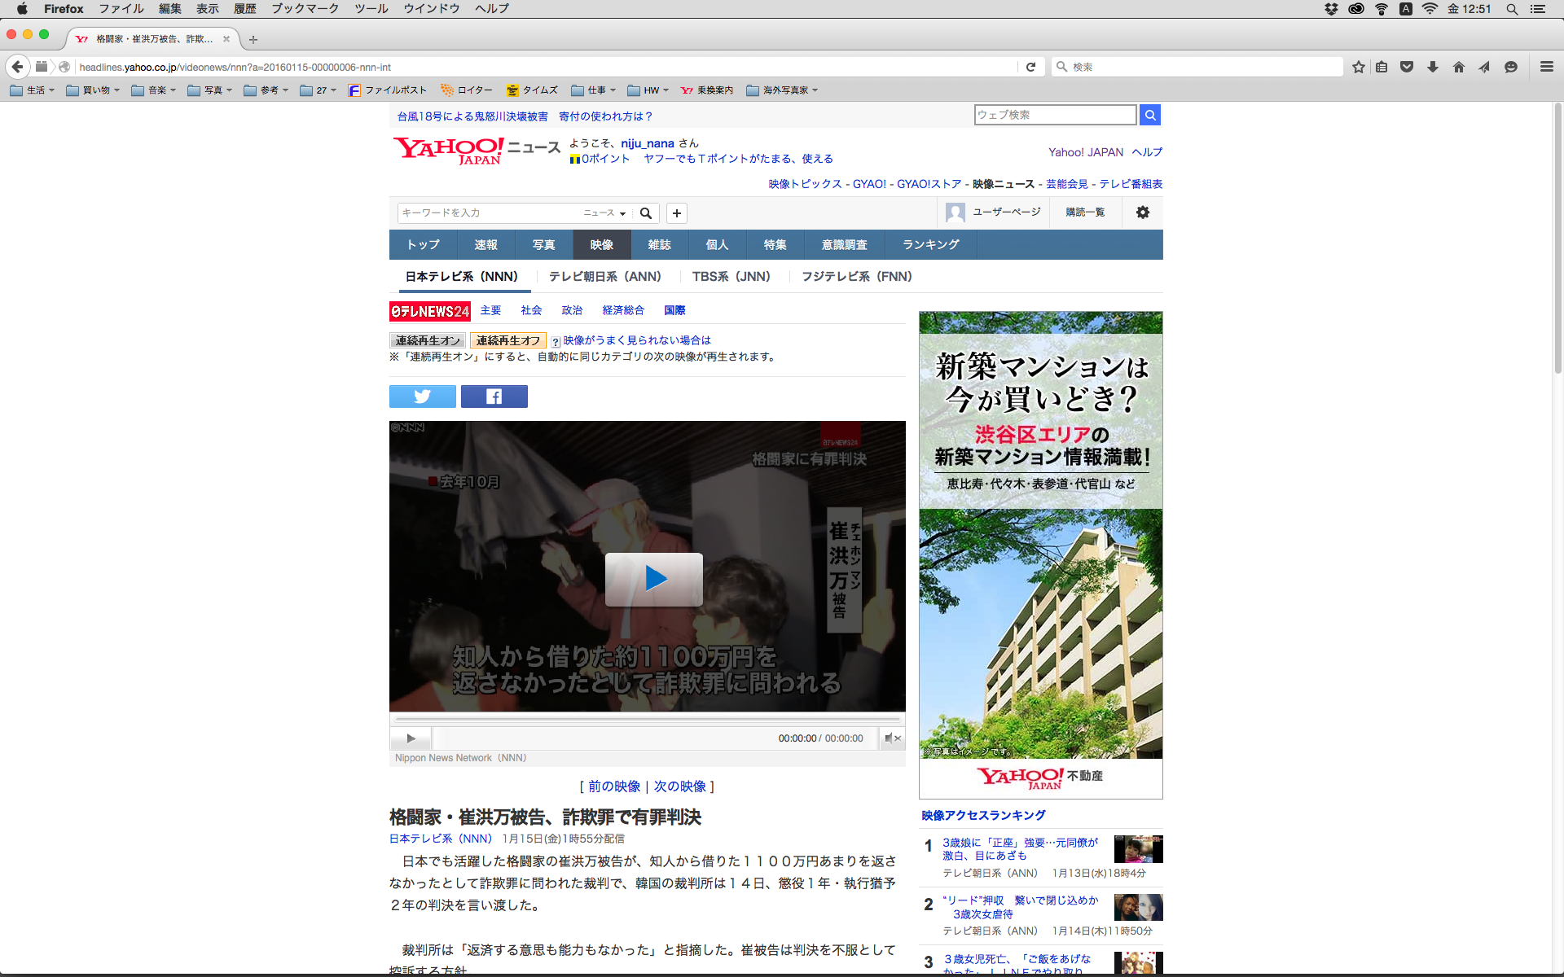
Task: Bookmark page with star icon
Action: click(1358, 67)
